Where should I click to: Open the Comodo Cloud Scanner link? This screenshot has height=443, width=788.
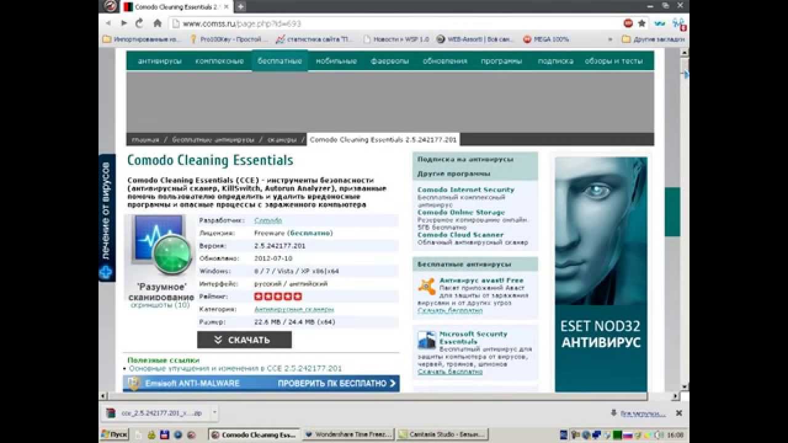[x=460, y=234]
